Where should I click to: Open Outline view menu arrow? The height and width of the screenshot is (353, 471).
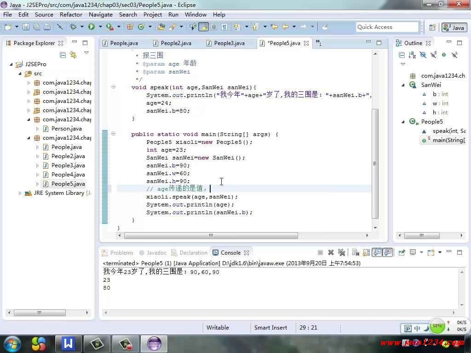click(403, 64)
